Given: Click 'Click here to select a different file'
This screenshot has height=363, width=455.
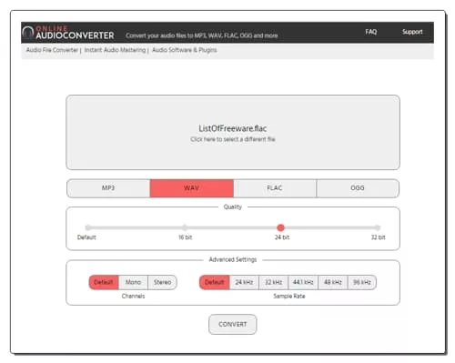Looking at the screenshot, I should click(x=233, y=139).
